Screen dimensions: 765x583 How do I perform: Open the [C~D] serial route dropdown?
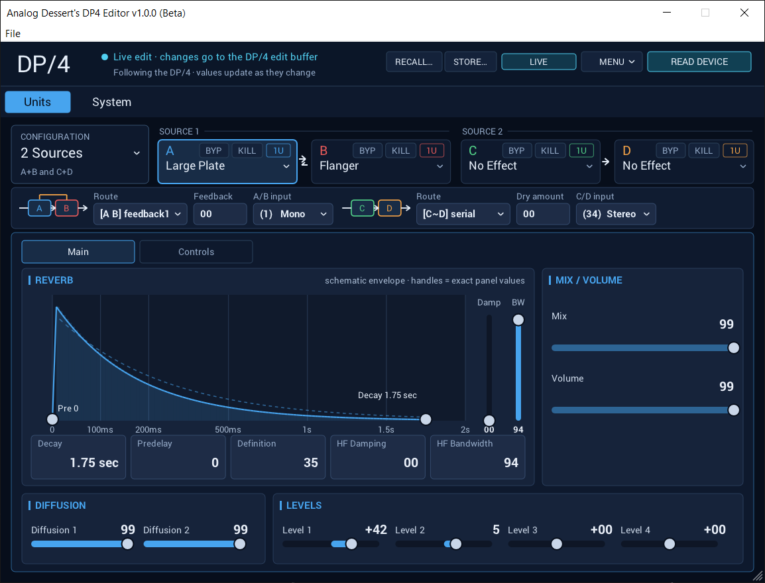[x=463, y=214]
